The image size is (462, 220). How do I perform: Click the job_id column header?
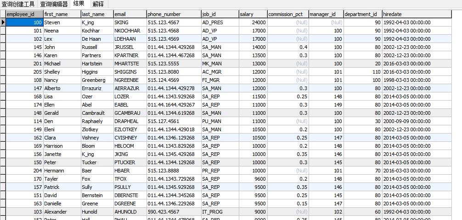(x=220, y=14)
